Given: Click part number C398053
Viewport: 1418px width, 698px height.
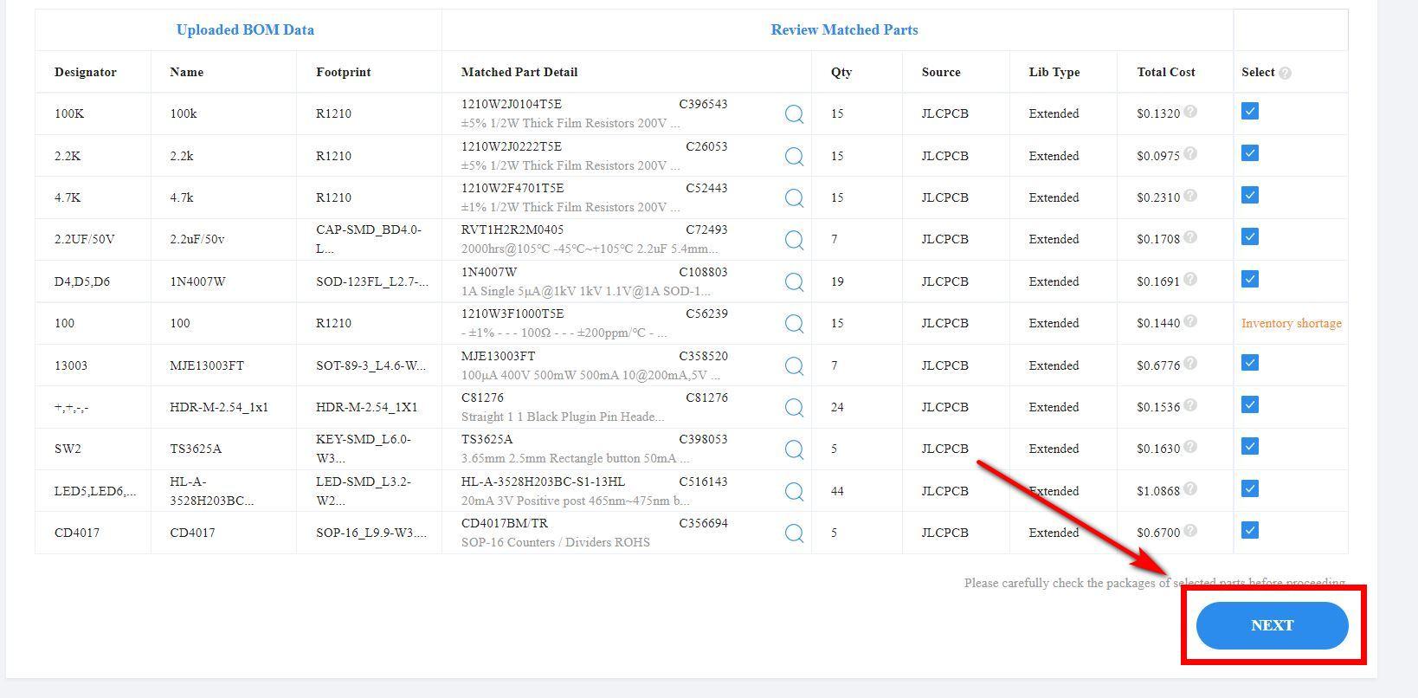Looking at the screenshot, I should tap(703, 439).
